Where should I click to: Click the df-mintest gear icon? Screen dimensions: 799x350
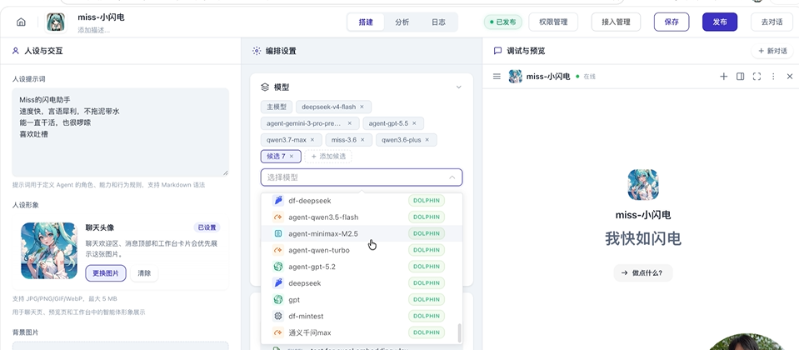click(277, 316)
